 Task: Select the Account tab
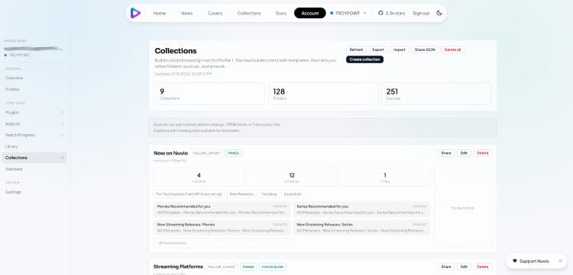click(310, 13)
